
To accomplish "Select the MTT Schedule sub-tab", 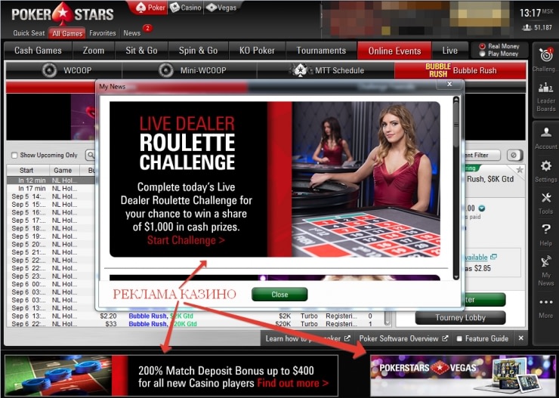I will tap(326, 70).
